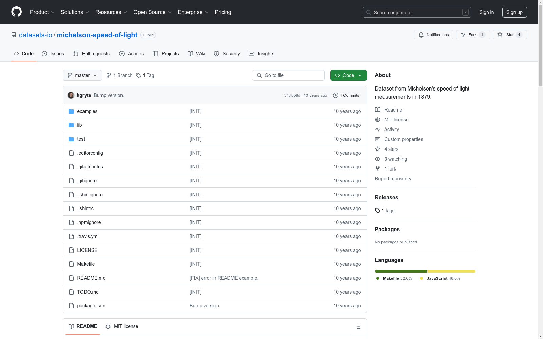Screen dimensions: 543x339
Task: Open the Projects tab
Action: pos(166,54)
